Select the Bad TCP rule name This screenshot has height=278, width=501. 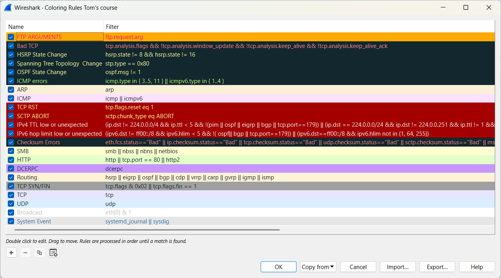click(x=27, y=46)
